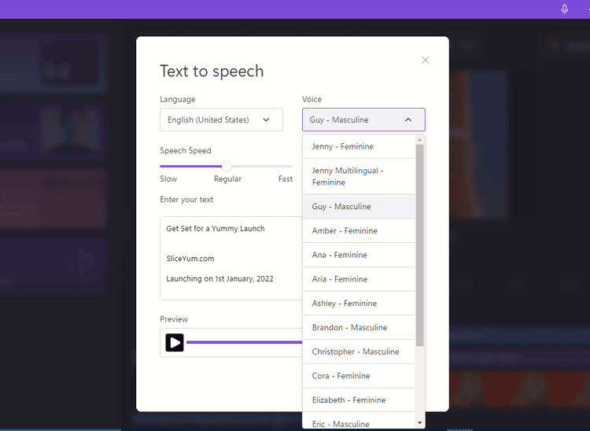The width and height of the screenshot is (590, 431).
Task: Choose Guy - Masculine in the list
Action: pyautogui.click(x=359, y=207)
